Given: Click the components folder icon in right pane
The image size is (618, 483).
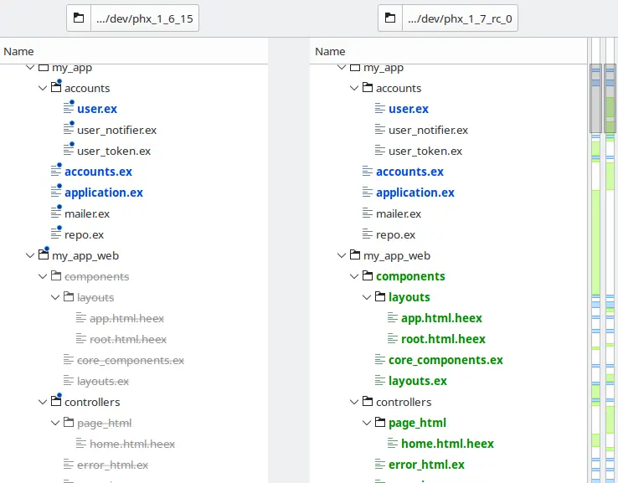Looking at the screenshot, I should coord(368,276).
